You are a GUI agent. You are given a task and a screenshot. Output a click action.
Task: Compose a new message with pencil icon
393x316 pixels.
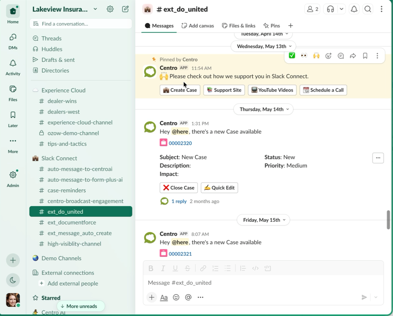125,9
